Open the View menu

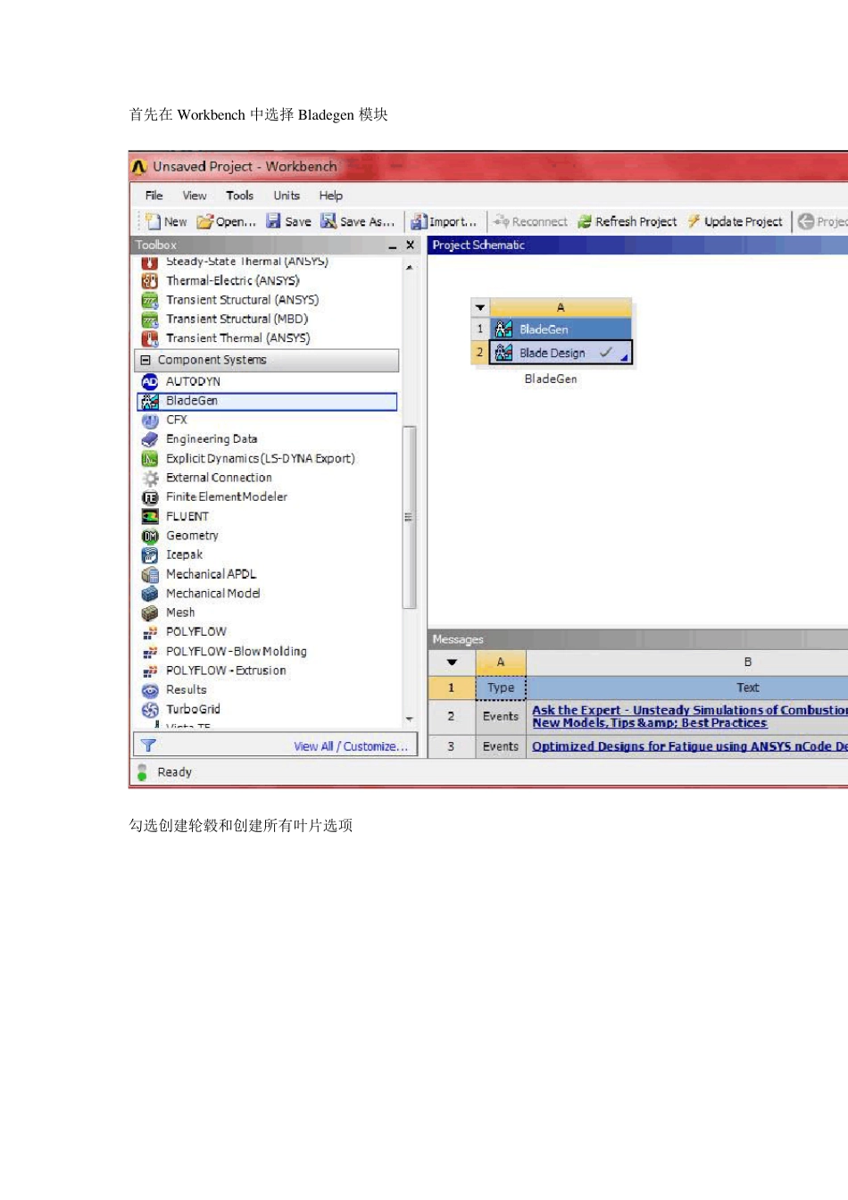point(195,196)
